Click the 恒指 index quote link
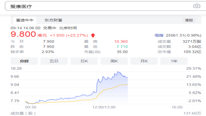The width and height of the screenshot is (206, 116). pyautogui.click(x=178, y=35)
